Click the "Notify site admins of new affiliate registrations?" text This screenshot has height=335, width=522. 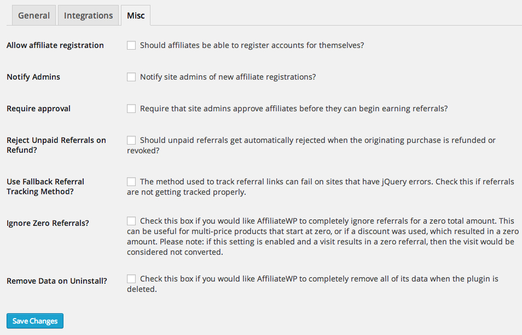pos(228,77)
